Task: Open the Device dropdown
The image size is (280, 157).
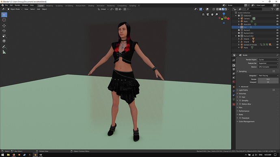Action: click(x=268, y=67)
